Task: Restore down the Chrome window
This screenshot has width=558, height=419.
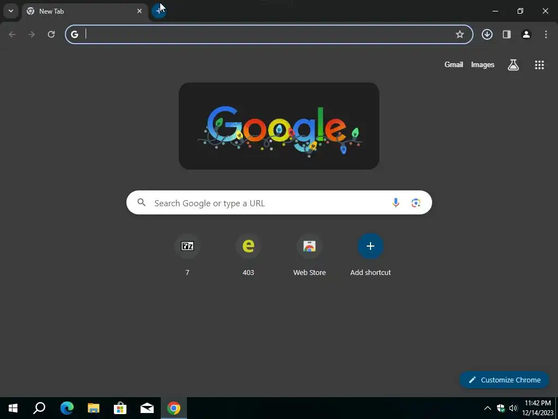Action: (520, 11)
